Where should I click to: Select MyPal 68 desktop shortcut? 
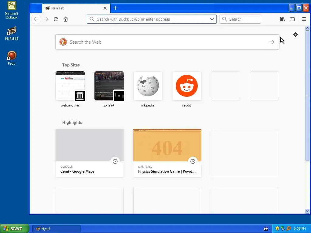[x=12, y=33]
